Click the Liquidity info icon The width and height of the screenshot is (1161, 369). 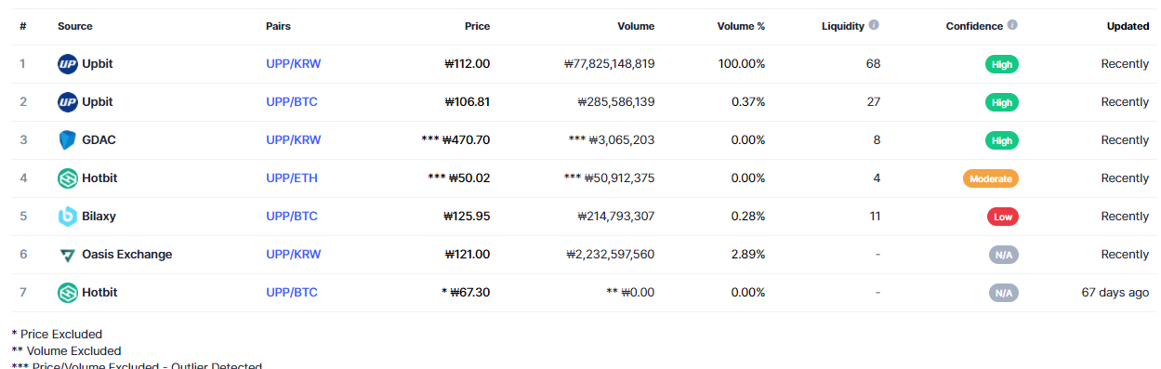875,26
